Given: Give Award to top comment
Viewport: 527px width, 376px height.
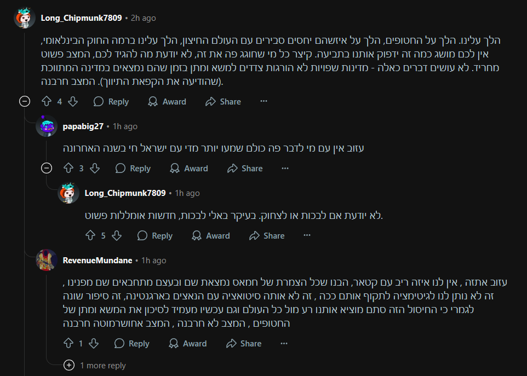Looking at the screenshot, I should tap(167, 101).
